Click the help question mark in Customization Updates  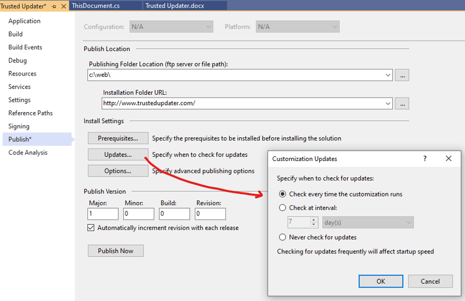(425, 159)
